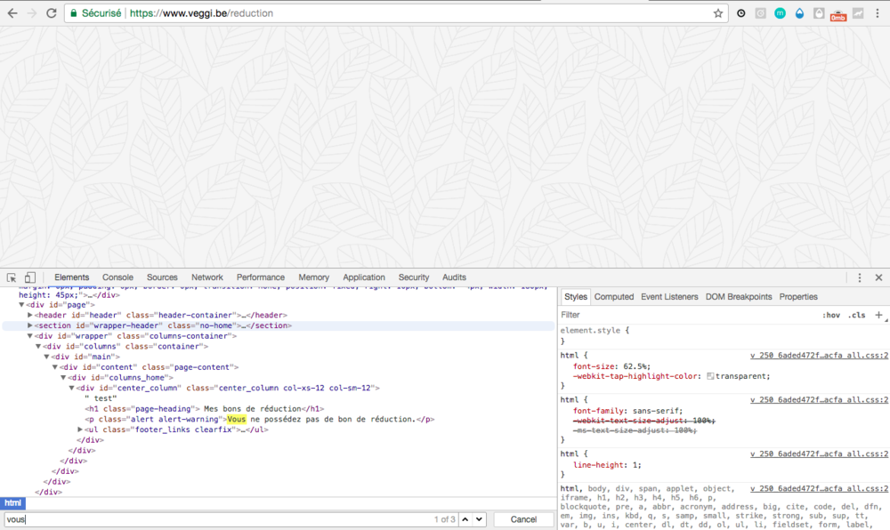This screenshot has width=890, height=530.
Task: Close the DevTools panel
Action: (x=878, y=277)
